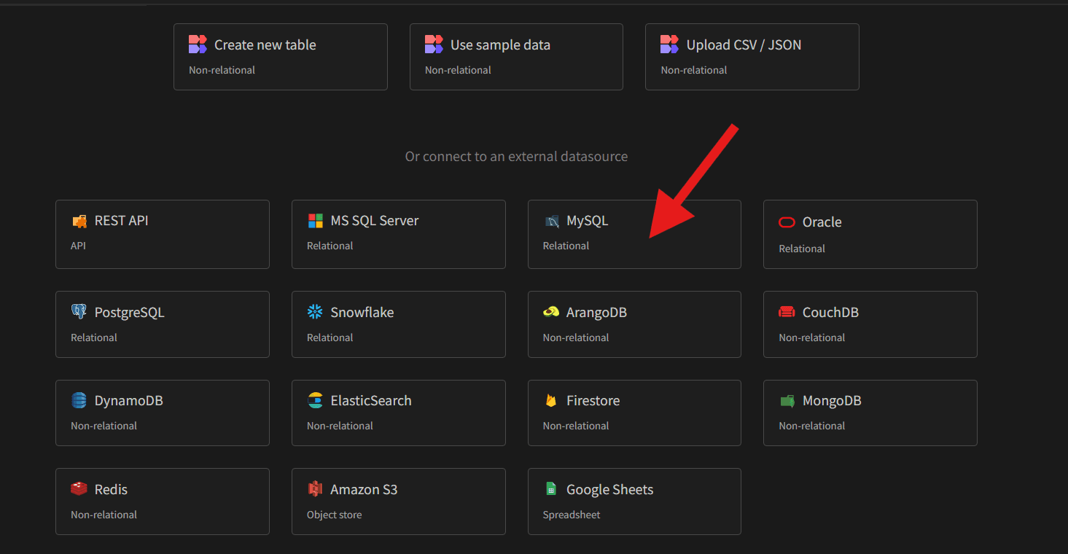Select the Create new table card title
Screen dimensions: 1068x554
pyautogui.click(x=265, y=45)
